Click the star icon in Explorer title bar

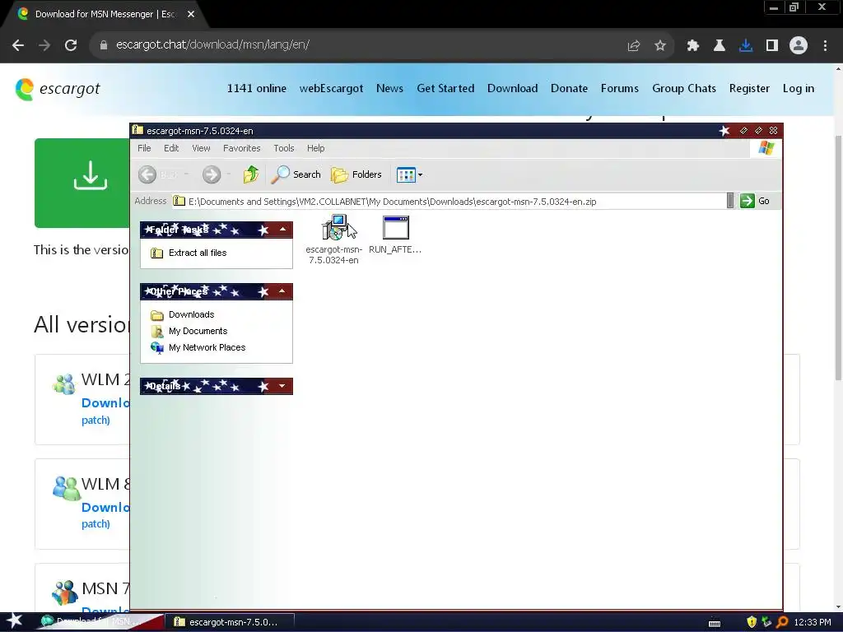724,131
